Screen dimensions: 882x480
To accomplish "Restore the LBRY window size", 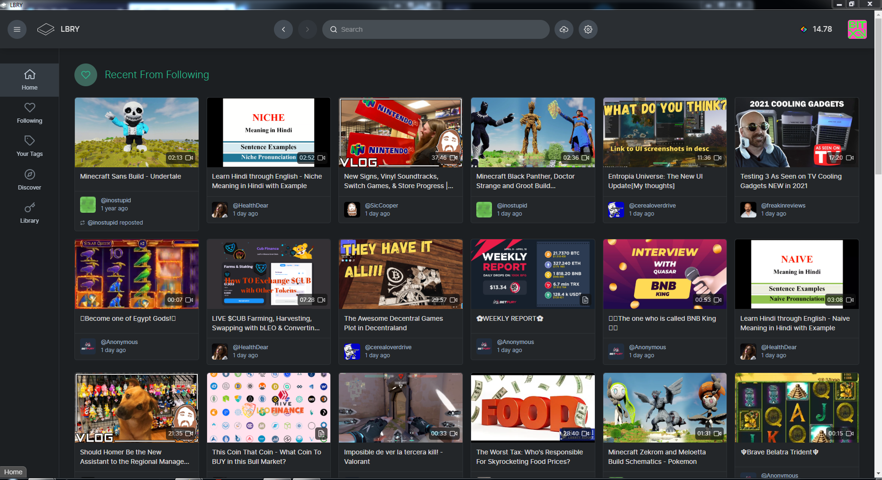I will coord(851,4).
